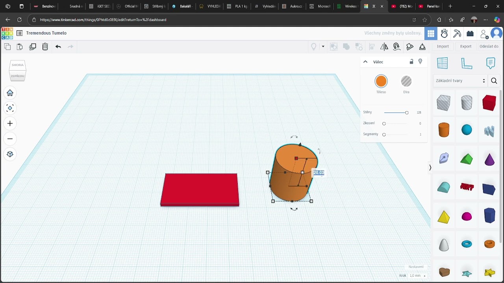Adjust the Stěny slider handle

[x=407, y=113]
